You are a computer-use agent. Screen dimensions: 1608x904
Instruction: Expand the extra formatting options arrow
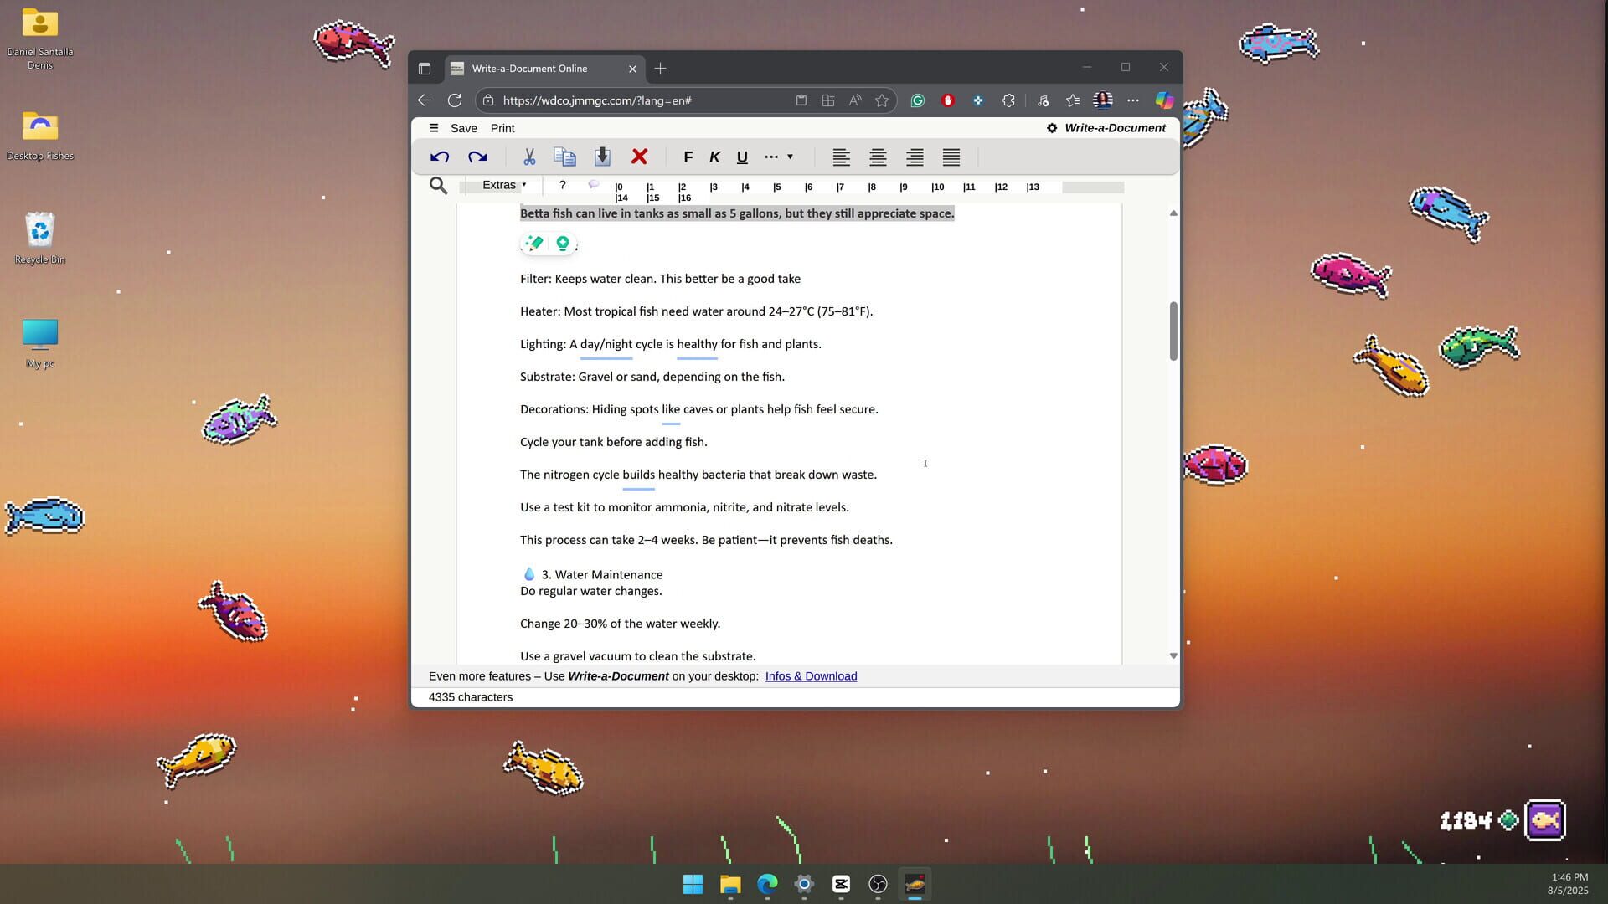coord(788,157)
